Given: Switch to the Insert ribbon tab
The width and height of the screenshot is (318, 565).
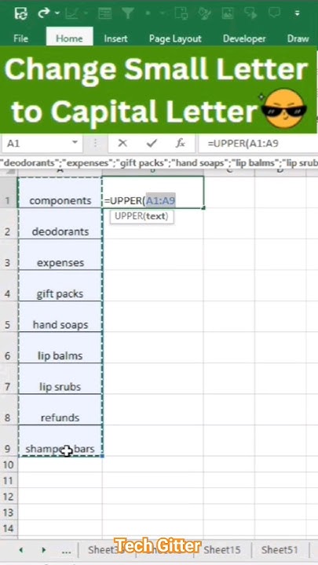Looking at the screenshot, I should coord(115,38).
